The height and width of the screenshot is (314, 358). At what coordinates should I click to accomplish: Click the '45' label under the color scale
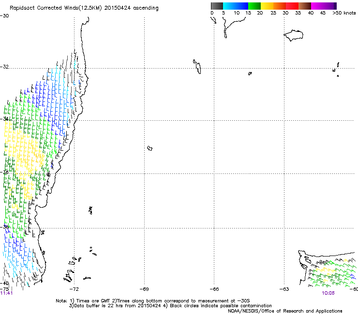323,13
